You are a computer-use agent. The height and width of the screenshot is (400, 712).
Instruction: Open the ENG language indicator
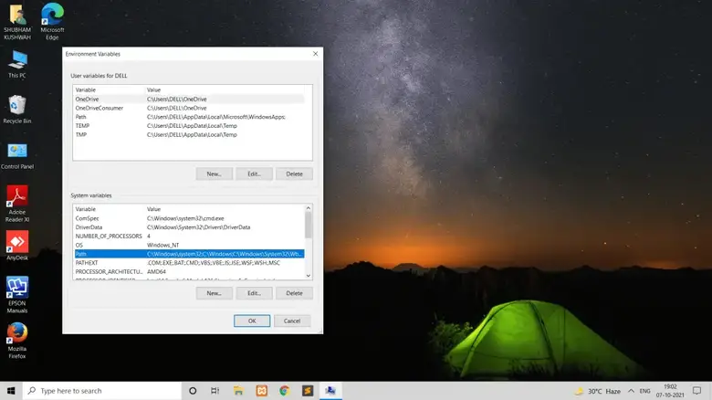coord(644,391)
